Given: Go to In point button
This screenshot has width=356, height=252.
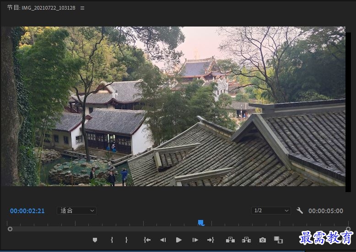Looking at the screenshot, I should click(x=147, y=240).
